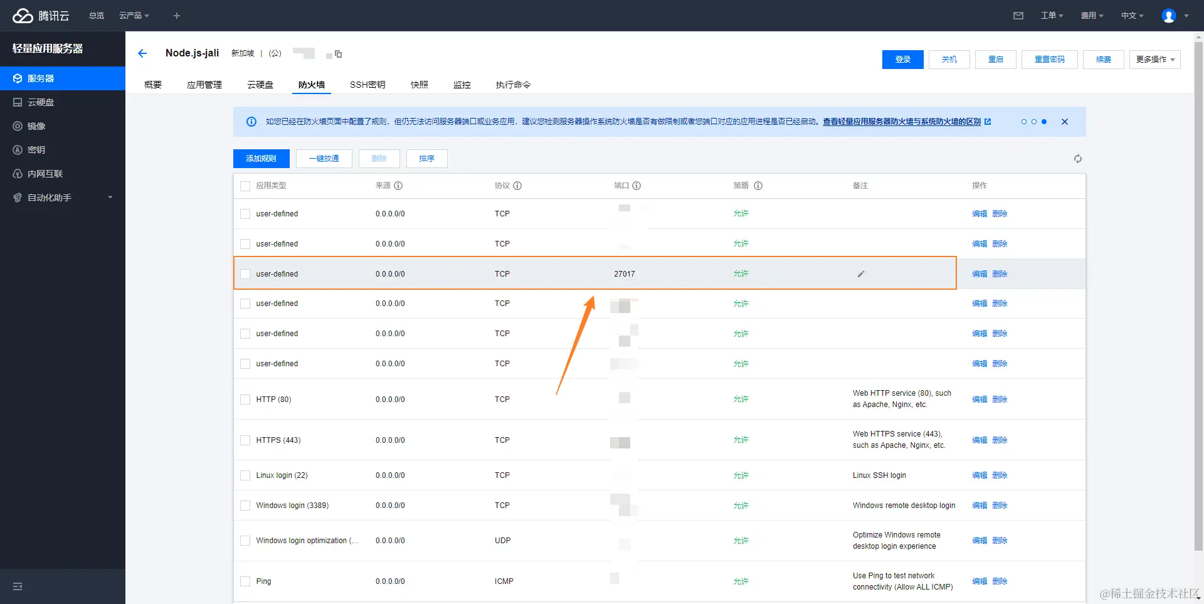Screen dimensions: 1204x604
Task: Switch to the 快照 tab
Action: coord(420,85)
